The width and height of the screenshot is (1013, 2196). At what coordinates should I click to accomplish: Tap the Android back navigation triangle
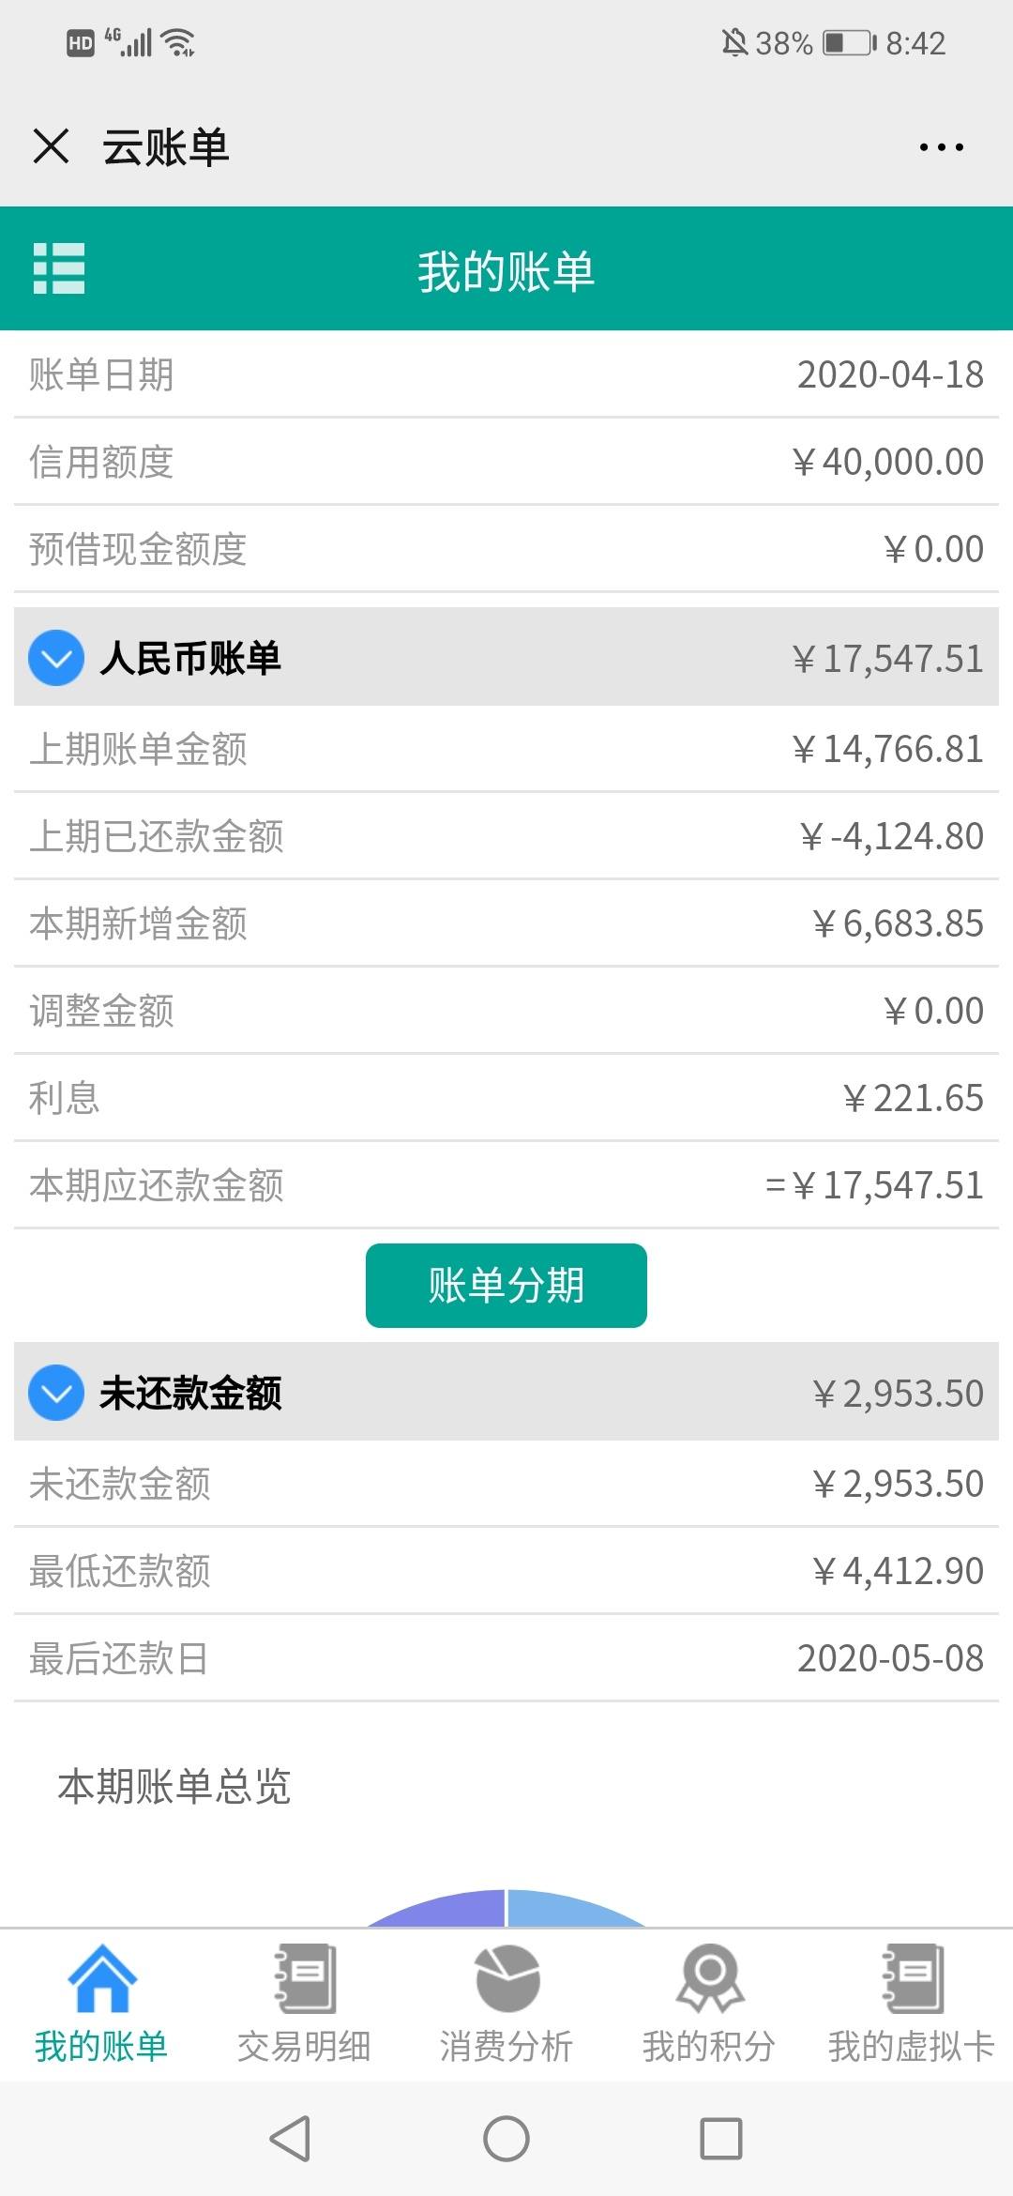tap(290, 2139)
